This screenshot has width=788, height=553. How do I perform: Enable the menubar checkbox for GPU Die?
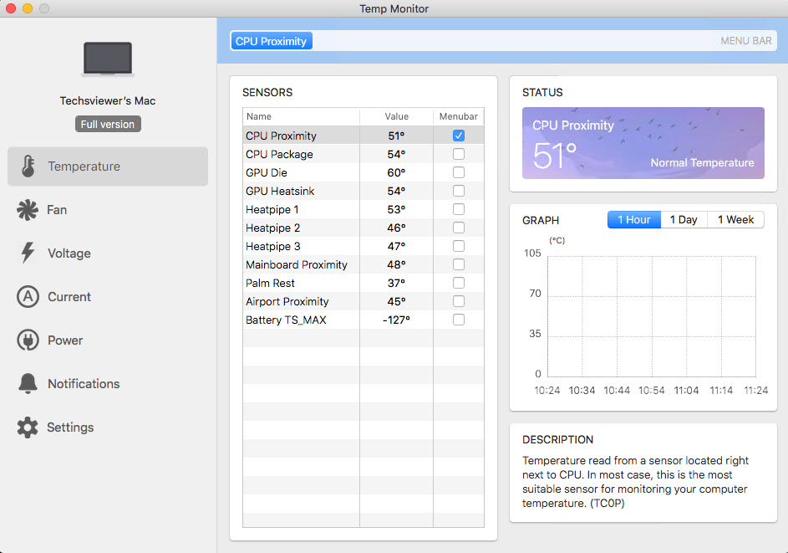tap(458, 172)
